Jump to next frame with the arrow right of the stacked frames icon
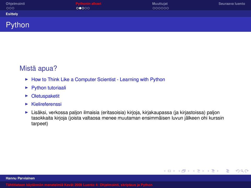 (x=189, y=171)
